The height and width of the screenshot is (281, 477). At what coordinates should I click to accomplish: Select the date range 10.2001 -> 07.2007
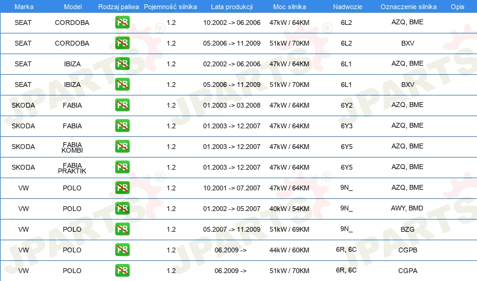[232, 188]
